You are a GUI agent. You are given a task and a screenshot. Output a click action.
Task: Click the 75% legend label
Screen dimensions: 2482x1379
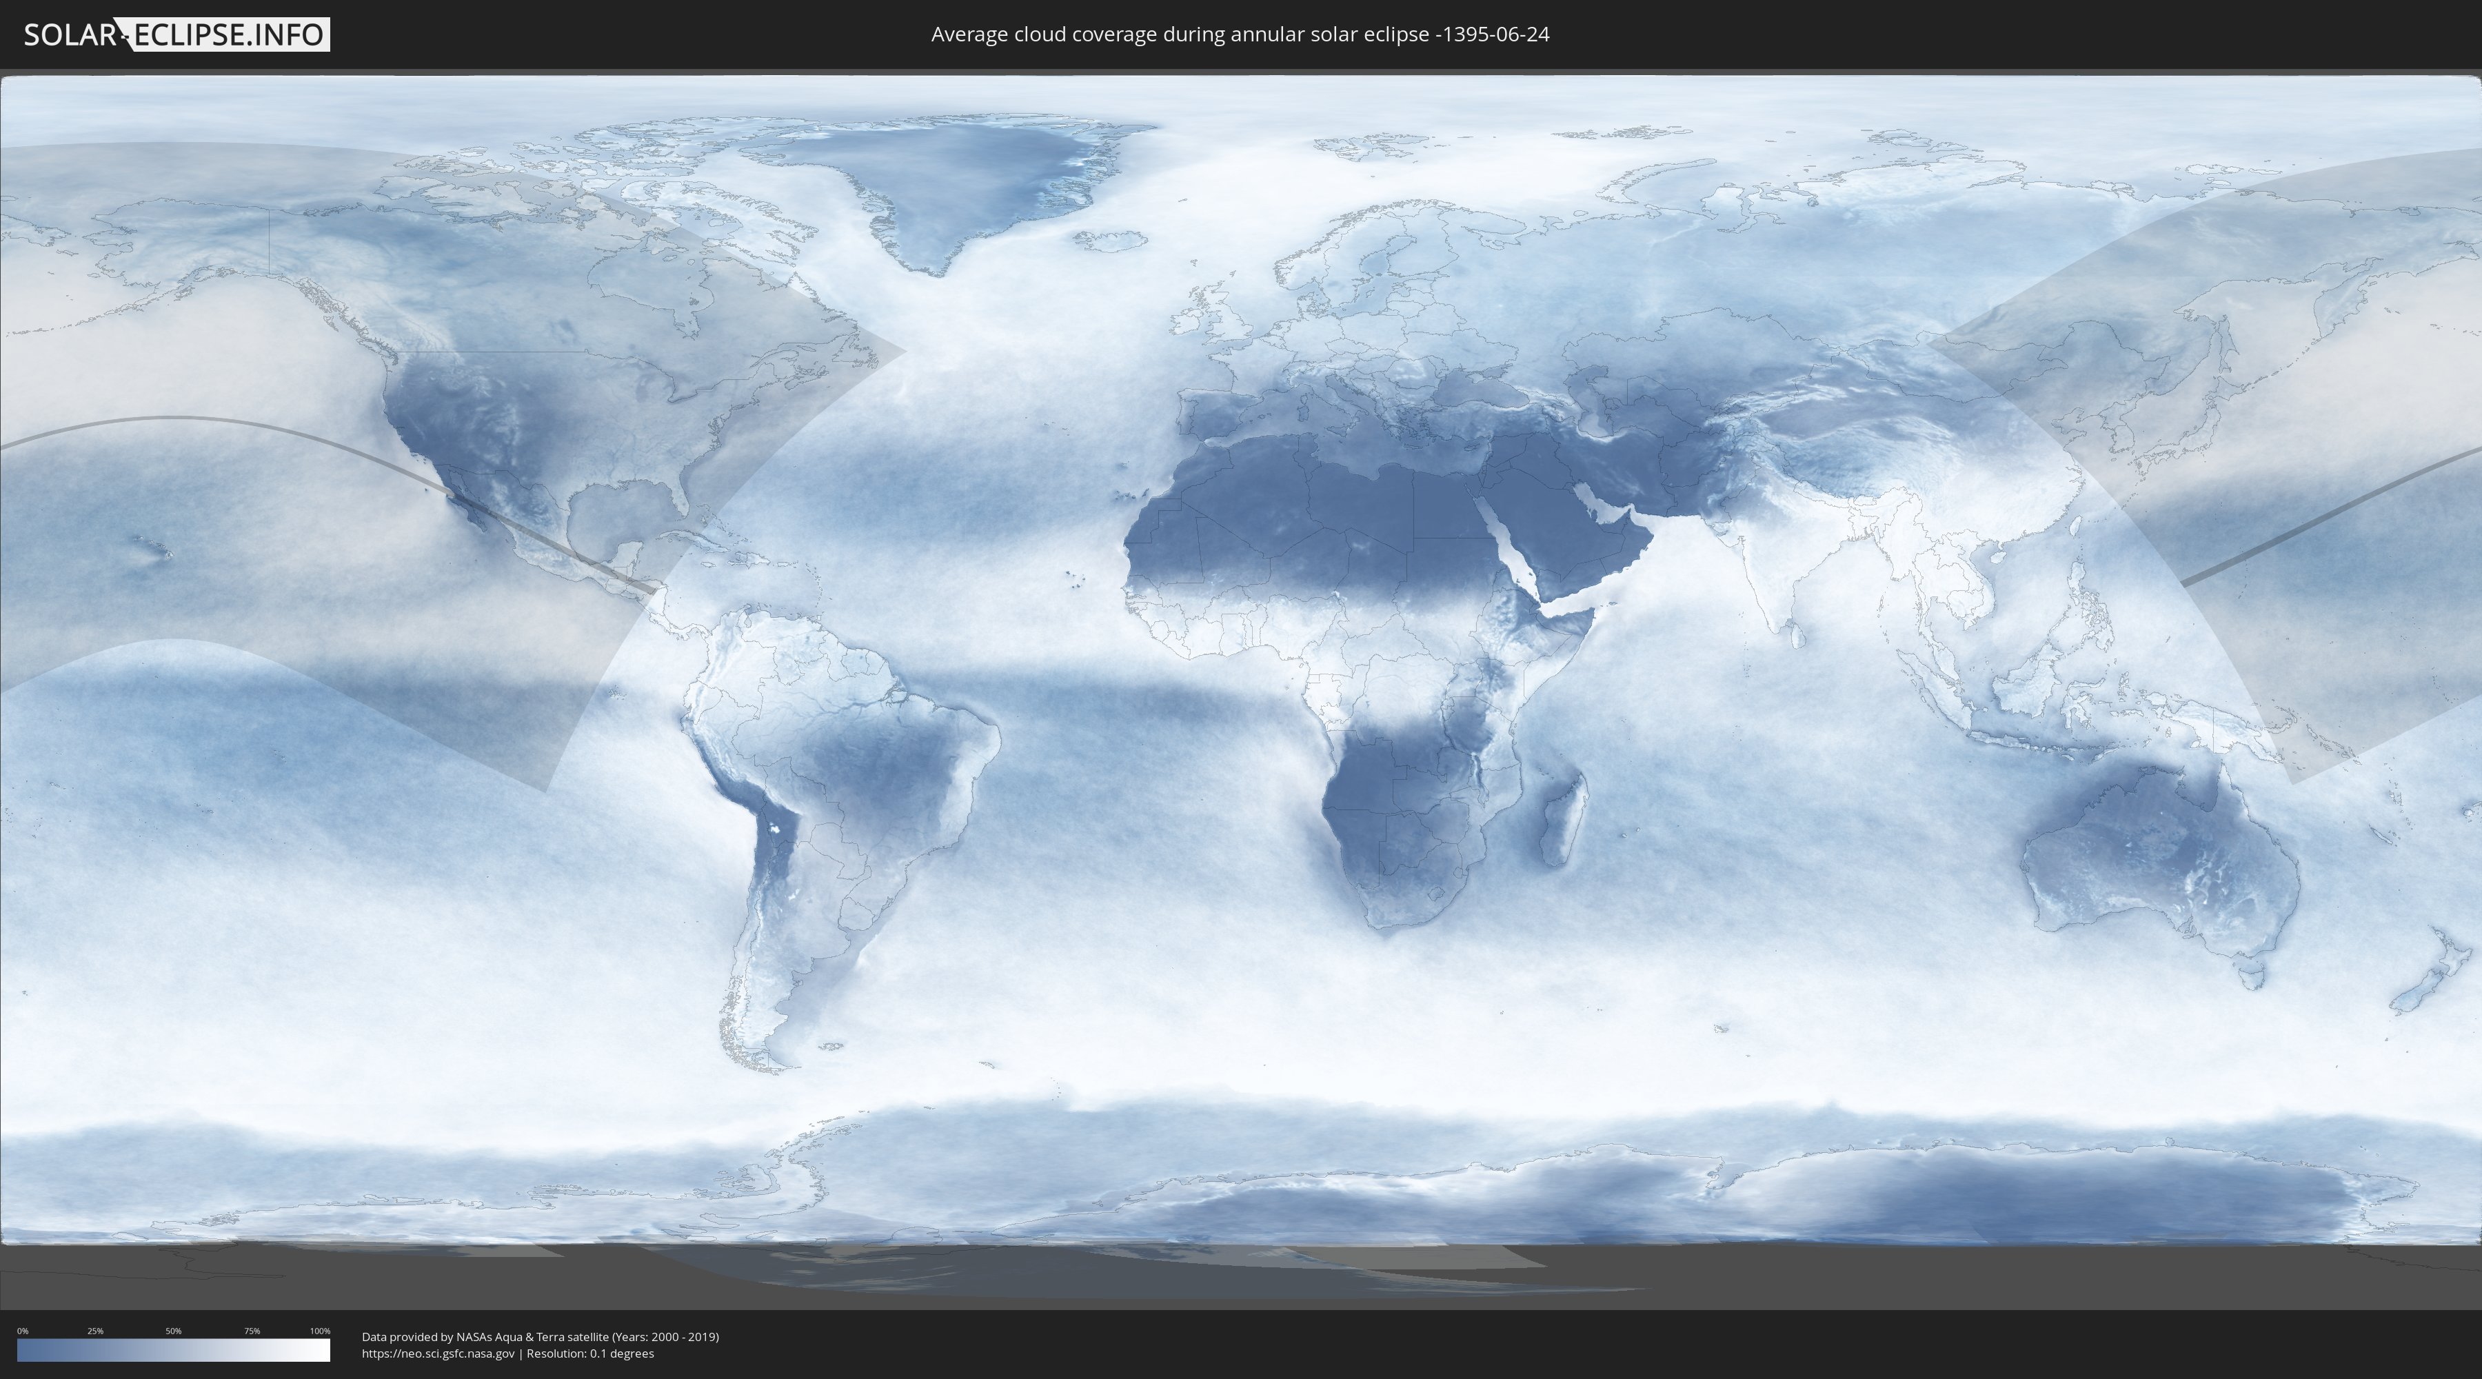tap(252, 1331)
